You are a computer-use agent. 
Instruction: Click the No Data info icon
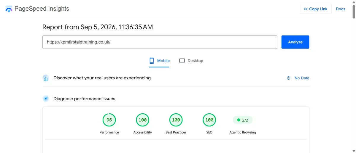coord(288,78)
